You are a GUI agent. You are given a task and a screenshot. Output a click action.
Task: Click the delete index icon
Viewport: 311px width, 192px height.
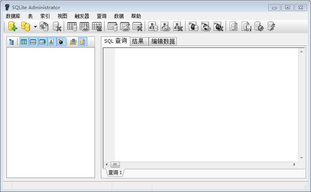pos(137,26)
